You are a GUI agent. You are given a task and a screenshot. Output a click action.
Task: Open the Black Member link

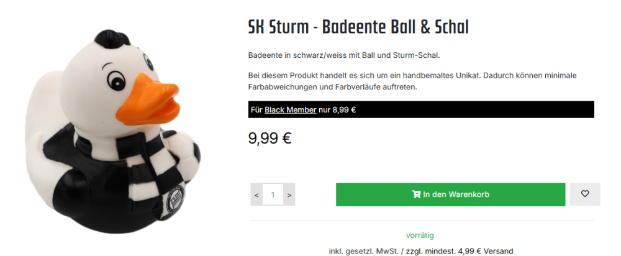click(x=290, y=110)
